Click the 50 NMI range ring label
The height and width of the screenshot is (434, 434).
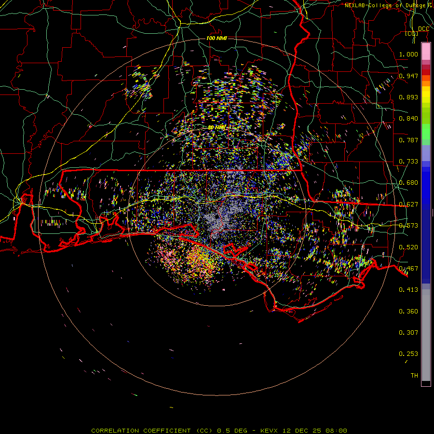click(217, 128)
